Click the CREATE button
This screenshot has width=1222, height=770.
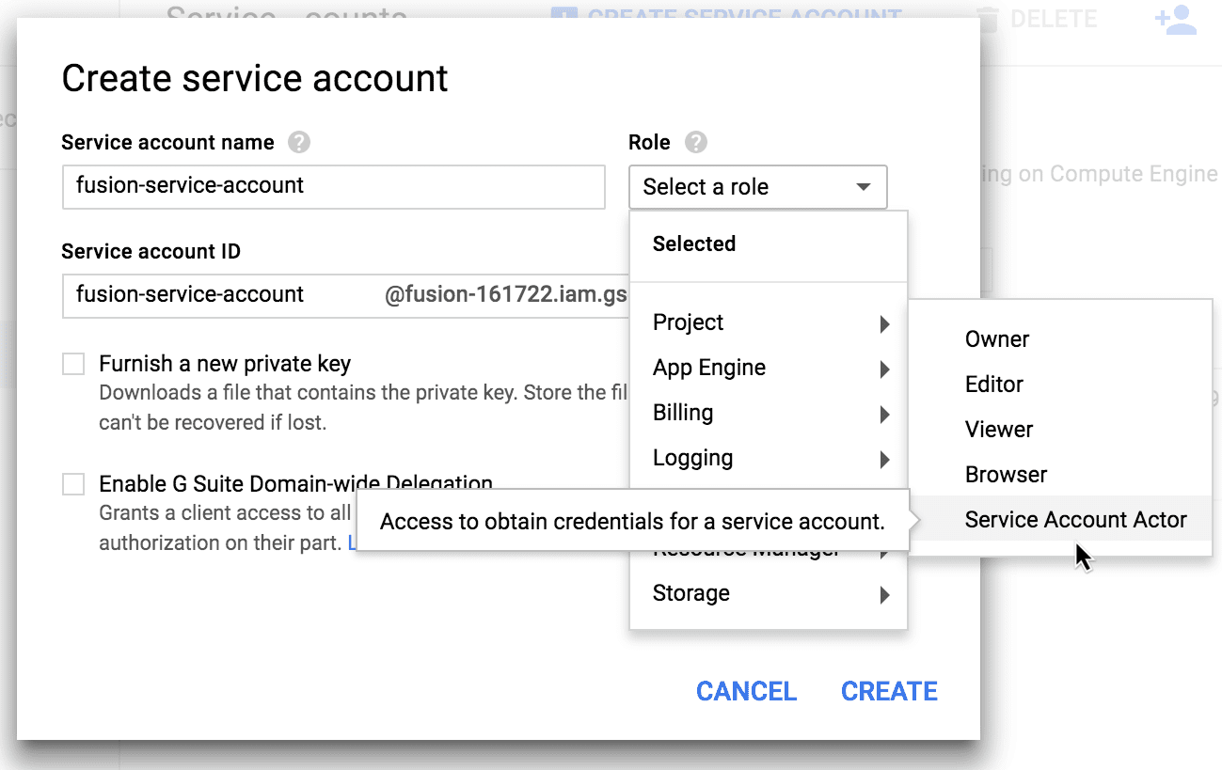(888, 691)
